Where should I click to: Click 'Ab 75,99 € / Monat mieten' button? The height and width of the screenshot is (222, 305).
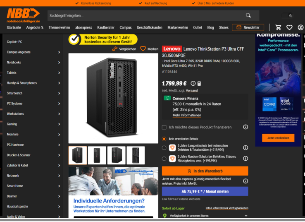click(205, 191)
